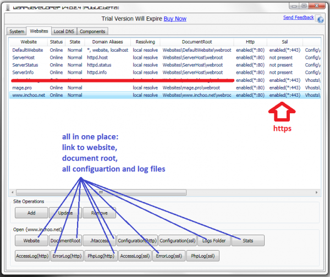Image resolution: width=330 pixels, height=277 pixels.
Task: Open the .htaccess file button
Action: pos(100,241)
